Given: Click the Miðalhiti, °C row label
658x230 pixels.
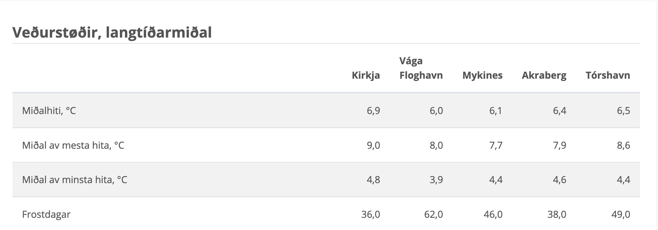Looking at the screenshot, I should click(49, 111).
